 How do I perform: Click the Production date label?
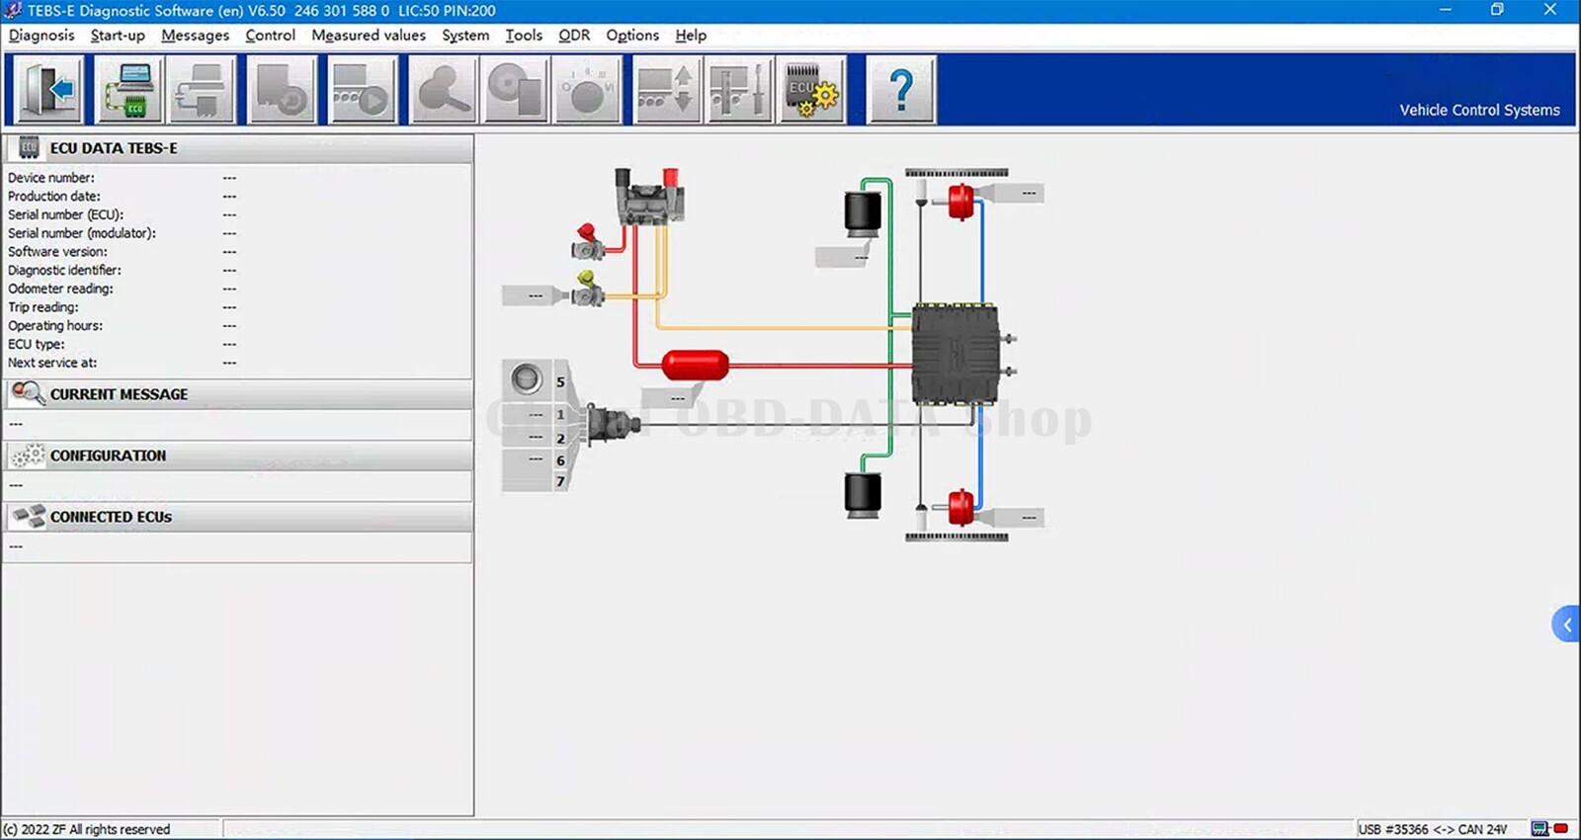[x=54, y=196]
